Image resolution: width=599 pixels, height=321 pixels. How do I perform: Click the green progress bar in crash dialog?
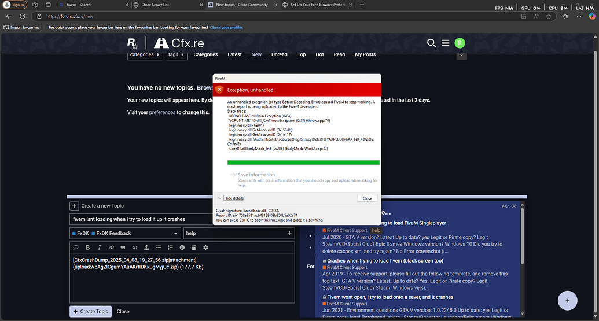297,163
